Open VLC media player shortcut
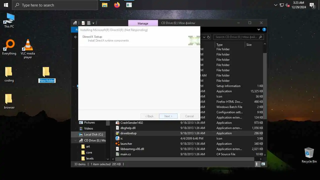Viewport: 320px width, 180px height. (x=28, y=49)
